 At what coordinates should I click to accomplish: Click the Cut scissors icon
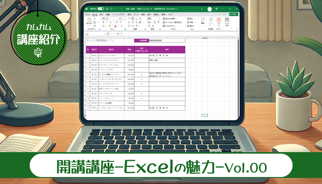coord(95,19)
